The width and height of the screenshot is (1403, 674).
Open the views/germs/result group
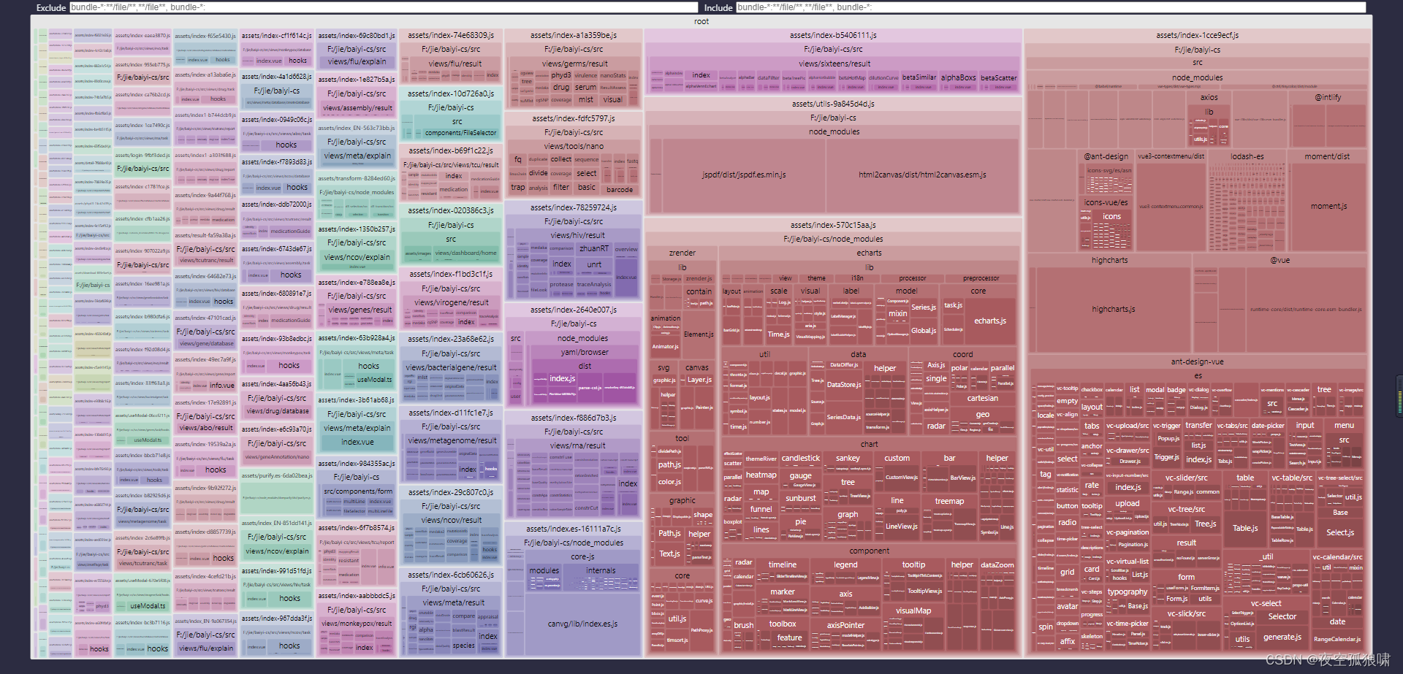574,64
